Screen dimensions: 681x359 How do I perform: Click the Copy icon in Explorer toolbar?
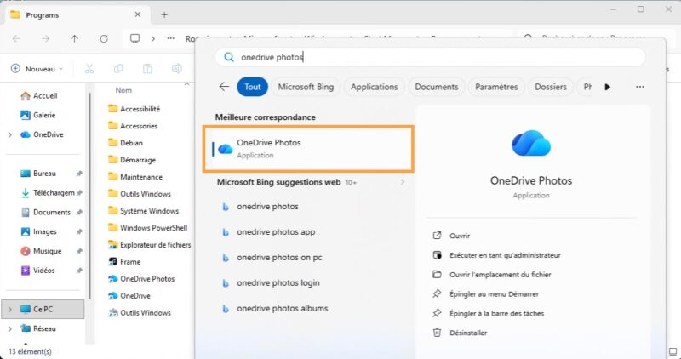118,69
